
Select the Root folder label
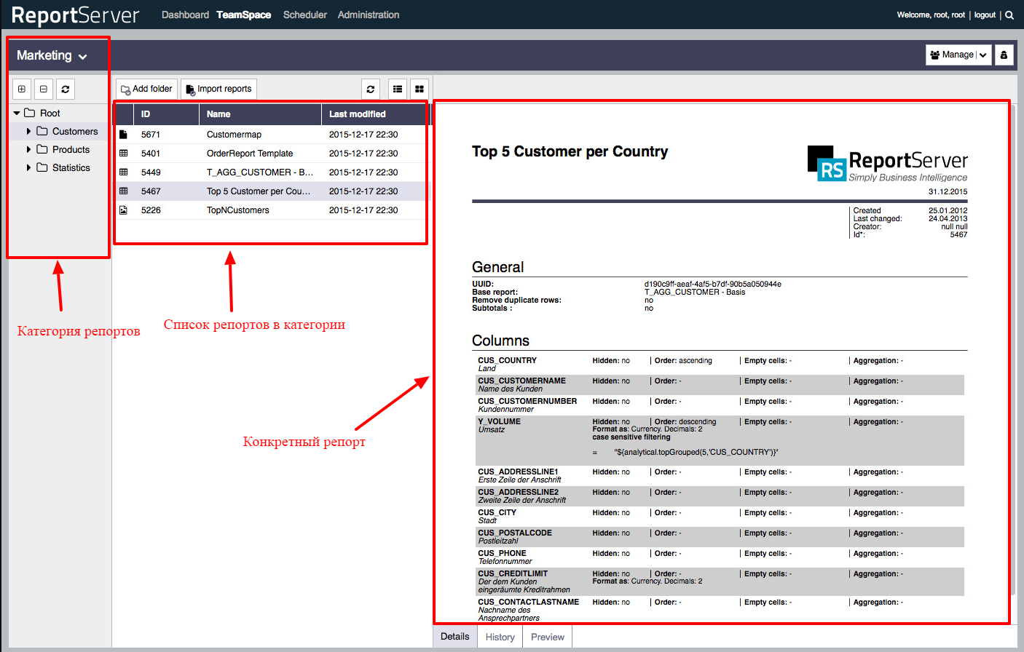[x=50, y=113]
